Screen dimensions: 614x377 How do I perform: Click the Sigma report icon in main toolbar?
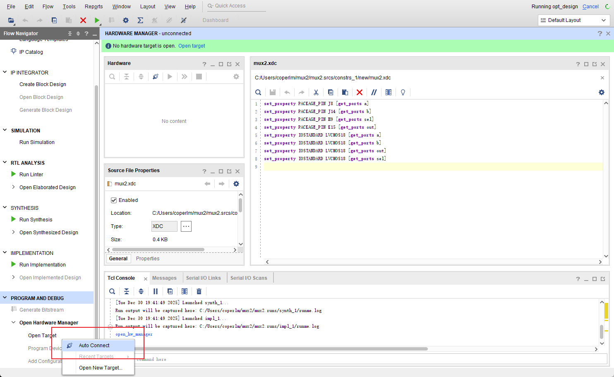(x=140, y=20)
